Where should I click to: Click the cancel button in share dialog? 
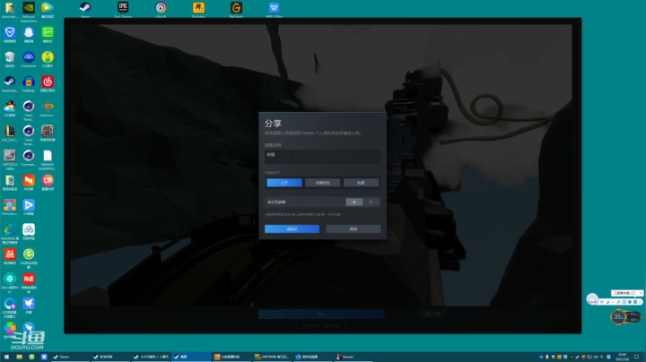(x=354, y=228)
